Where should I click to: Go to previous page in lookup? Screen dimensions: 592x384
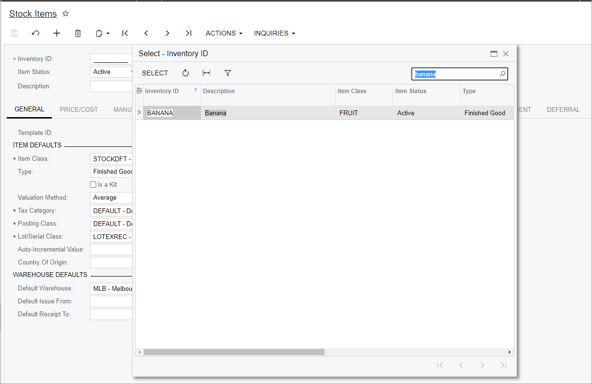pyautogui.click(x=461, y=365)
